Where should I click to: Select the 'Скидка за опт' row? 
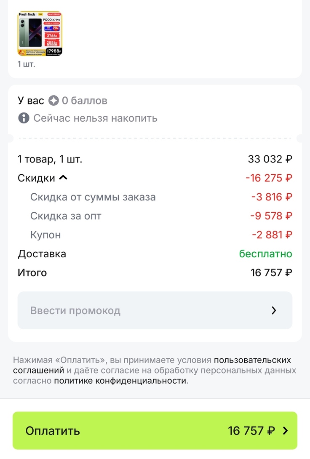(x=66, y=216)
